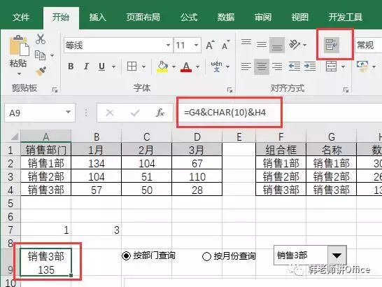The height and width of the screenshot is (287, 382).
Task: Open the Paste options dropdown arrow
Action: click(x=19, y=73)
